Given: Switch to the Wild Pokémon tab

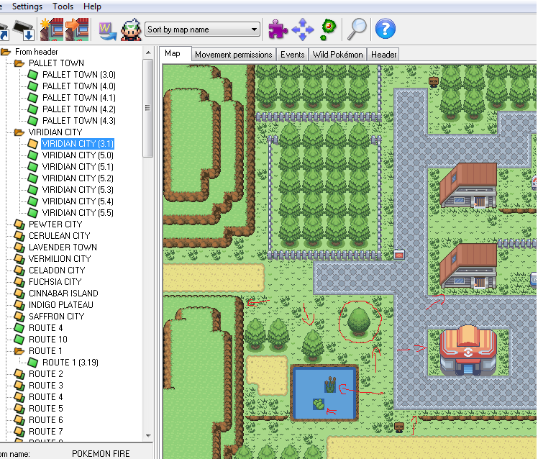Looking at the screenshot, I should 337,55.
